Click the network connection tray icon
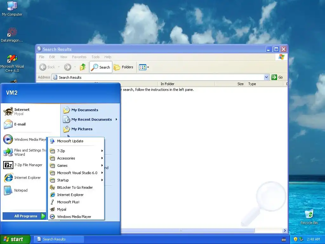 click(x=302, y=239)
